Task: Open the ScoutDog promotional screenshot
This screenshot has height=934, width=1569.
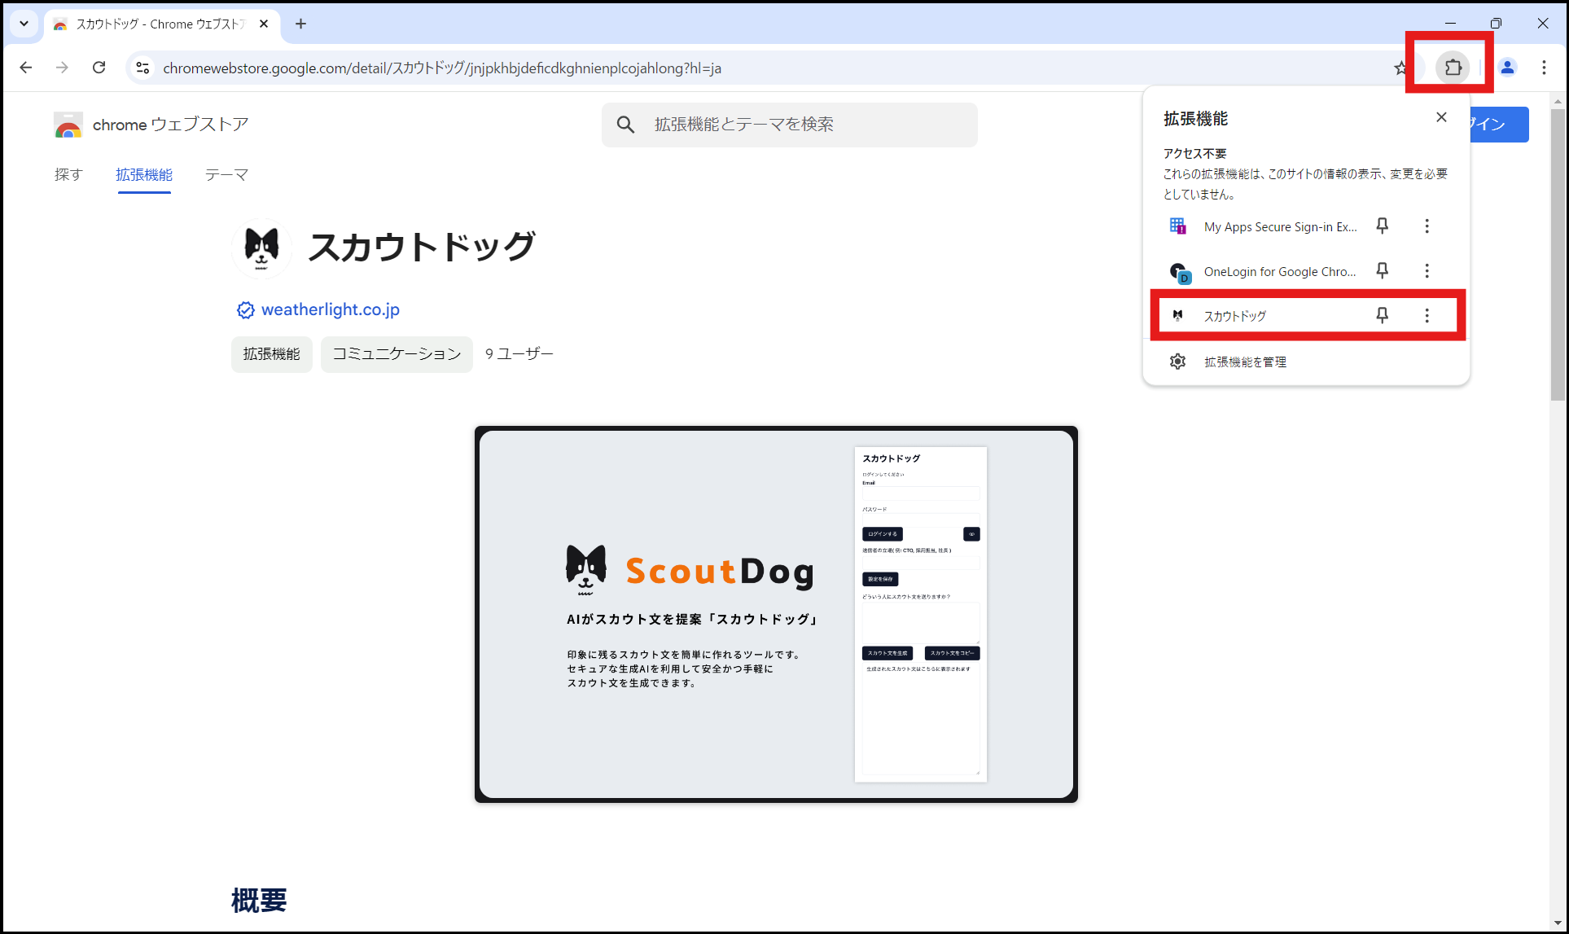Action: tap(776, 614)
